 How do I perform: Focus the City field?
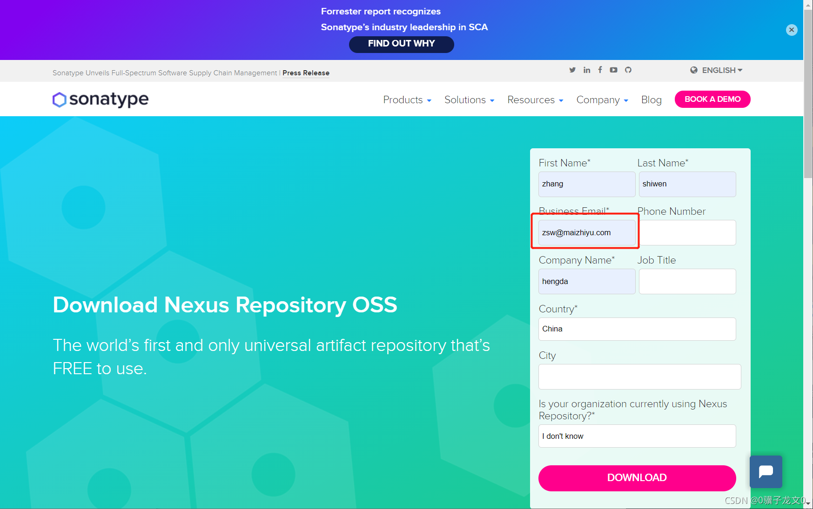639,377
